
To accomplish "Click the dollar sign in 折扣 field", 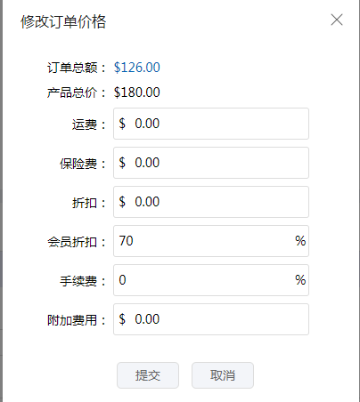I will tap(122, 202).
